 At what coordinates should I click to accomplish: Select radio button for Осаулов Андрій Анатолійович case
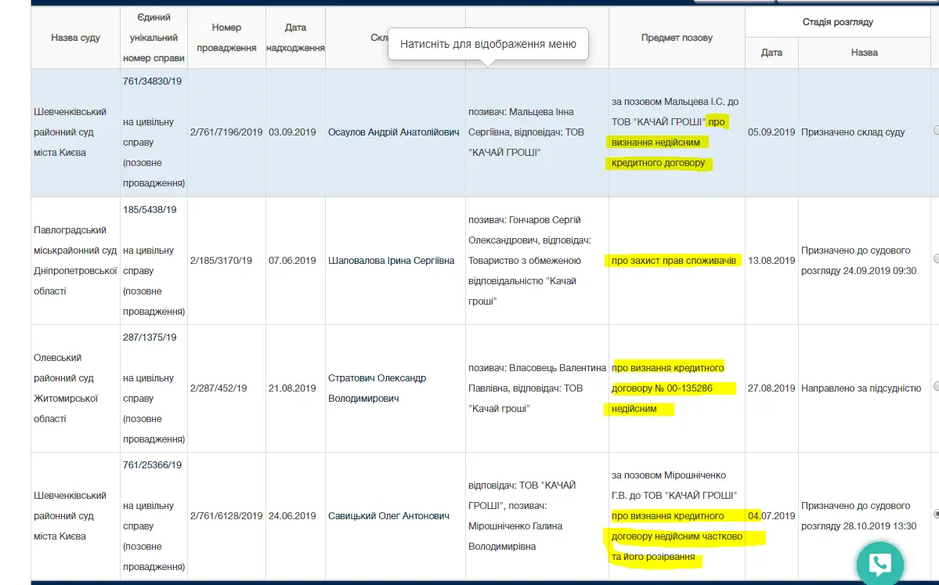coord(936,131)
